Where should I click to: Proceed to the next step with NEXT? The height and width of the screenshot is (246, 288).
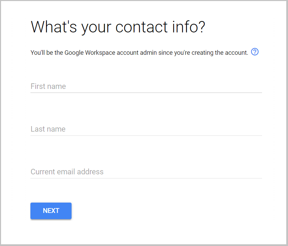click(x=51, y=211)
